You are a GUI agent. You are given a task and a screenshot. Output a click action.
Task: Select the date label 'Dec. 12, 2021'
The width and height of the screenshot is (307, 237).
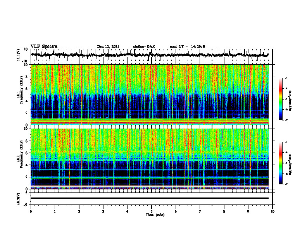(108, 46)
